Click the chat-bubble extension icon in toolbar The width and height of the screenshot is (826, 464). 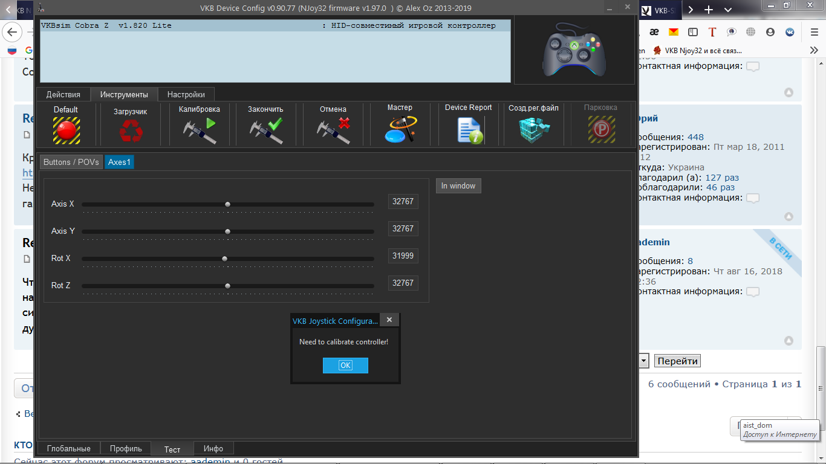(x=732, y=32)
